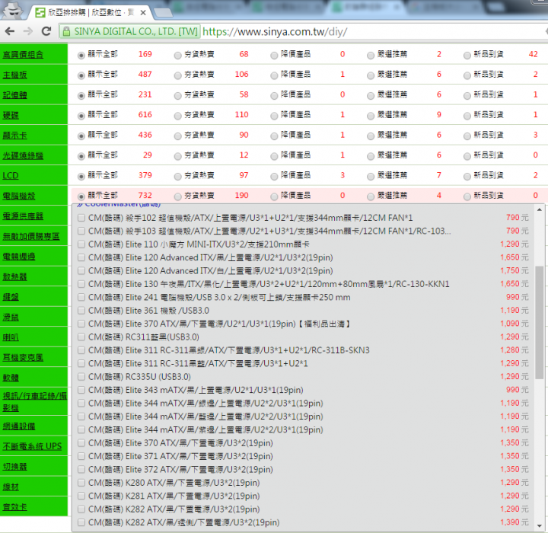
Task: Click the product list scrollbar thumb
Action: 540,322
